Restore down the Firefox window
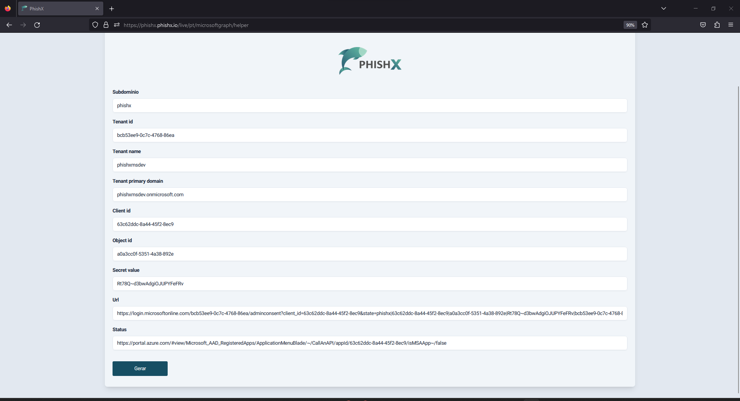The width and height of the screenshot is (740, 401). pos(713,8)
